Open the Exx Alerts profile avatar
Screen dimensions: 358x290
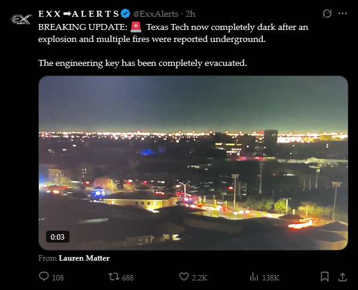[x=21, y=19]
